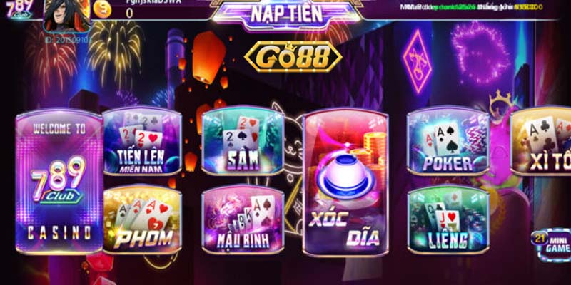Open the Tiến Lên Miền Nam card game
The width and height of the screenshot is (571, 285).
click(x=141, y=141)
